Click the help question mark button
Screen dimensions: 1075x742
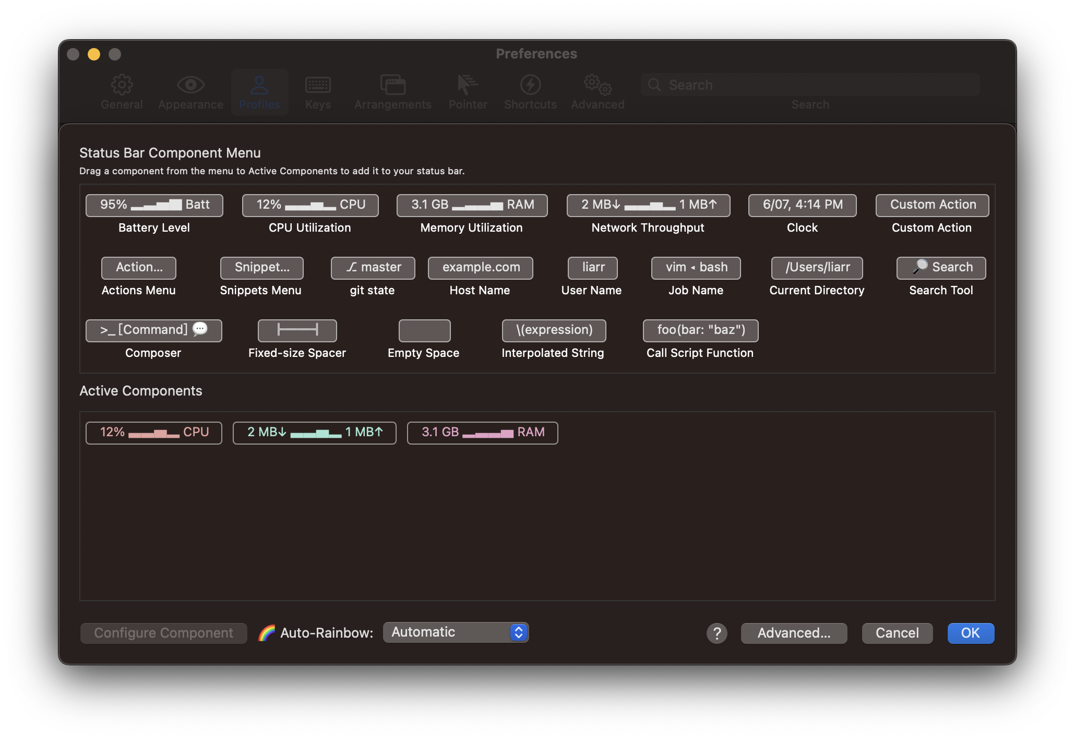(x=716, y=632)
